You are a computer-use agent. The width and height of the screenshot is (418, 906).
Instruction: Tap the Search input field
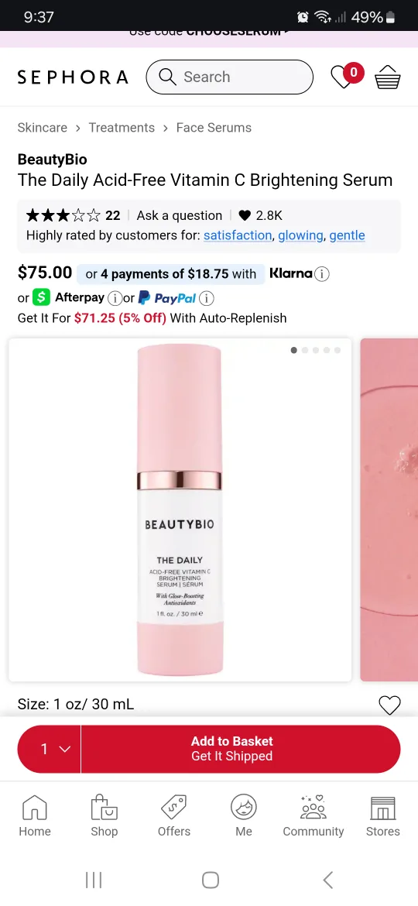pos(230,77)
